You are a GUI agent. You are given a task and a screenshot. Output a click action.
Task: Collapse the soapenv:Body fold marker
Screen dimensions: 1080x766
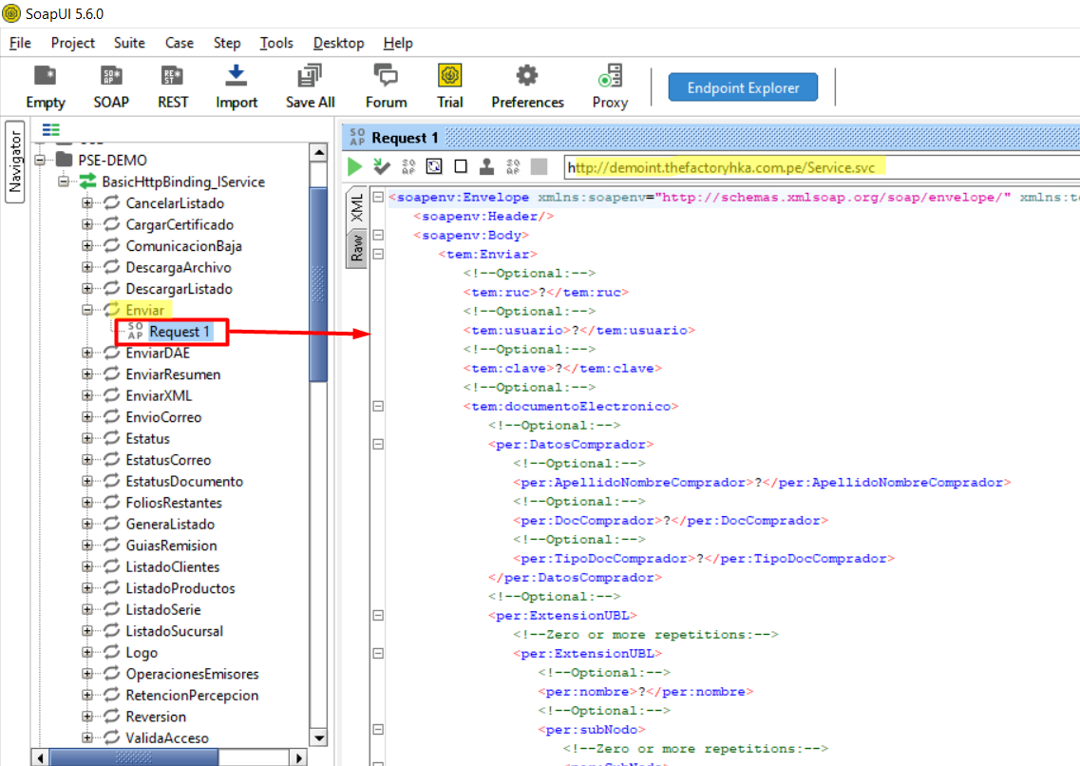(x=378, y=235)
